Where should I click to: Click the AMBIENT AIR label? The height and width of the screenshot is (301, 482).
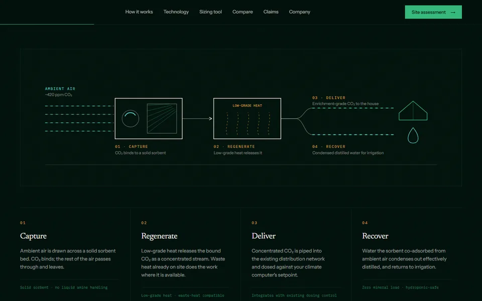[x=60, y=89]
